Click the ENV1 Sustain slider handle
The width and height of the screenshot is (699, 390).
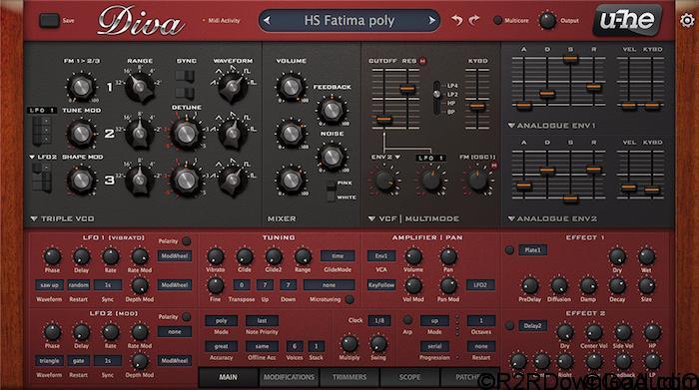(x=570, y=58)
